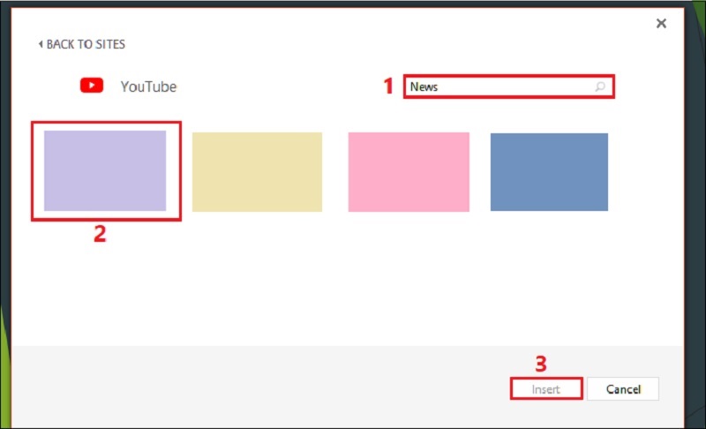706x429 pixels.
Task: Click the red number 1 annotation
Action: tap(387, 87)
